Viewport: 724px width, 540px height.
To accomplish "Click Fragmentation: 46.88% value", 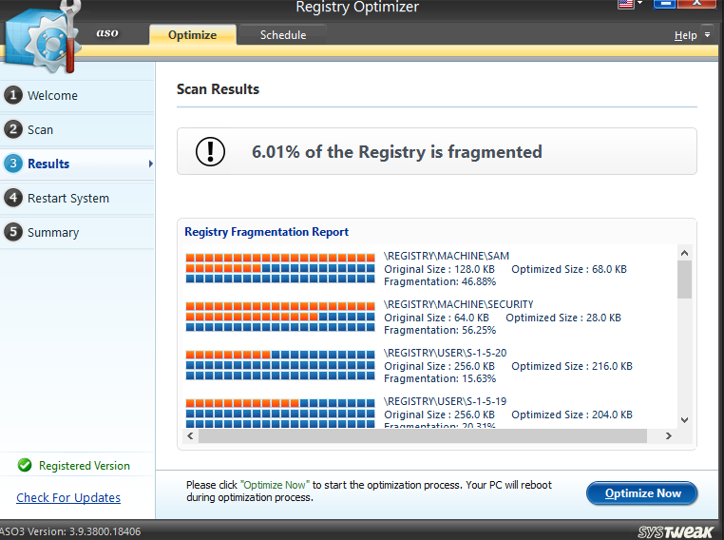I will (x=440, y=281).
